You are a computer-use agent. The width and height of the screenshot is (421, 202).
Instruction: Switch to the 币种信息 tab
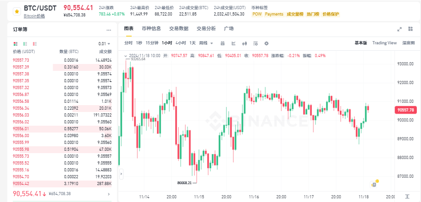tap(151, 29)
